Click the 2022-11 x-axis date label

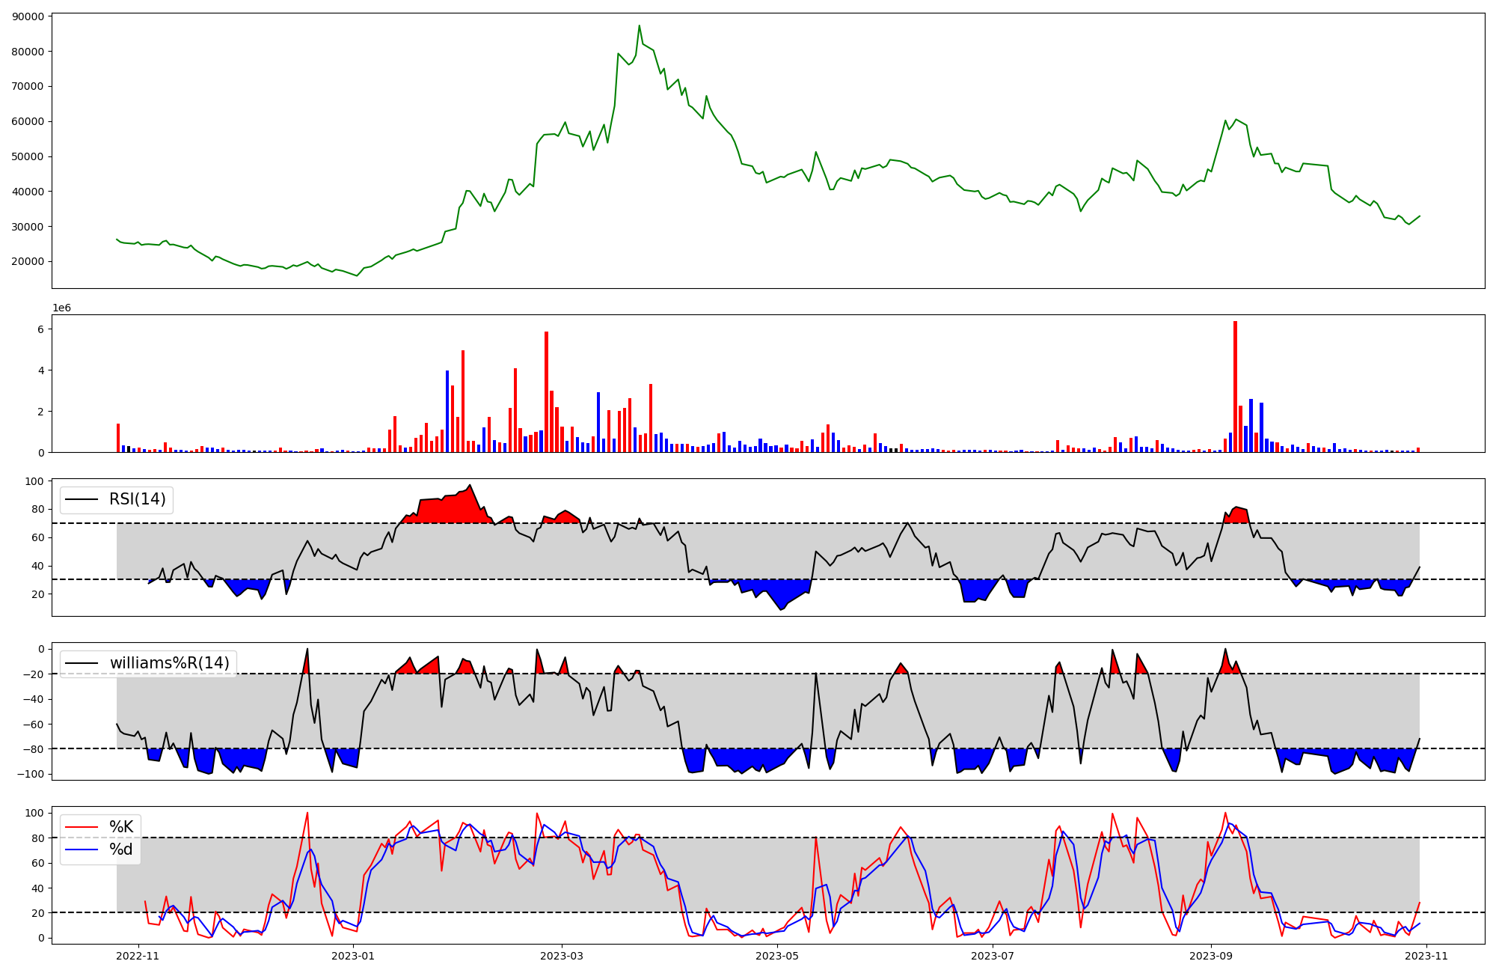pyautogui.click(x=138, y=956)
